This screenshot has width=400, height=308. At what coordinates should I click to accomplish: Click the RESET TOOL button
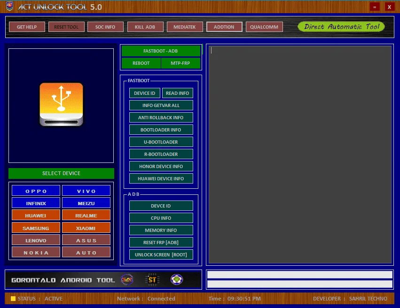(66, 27)
